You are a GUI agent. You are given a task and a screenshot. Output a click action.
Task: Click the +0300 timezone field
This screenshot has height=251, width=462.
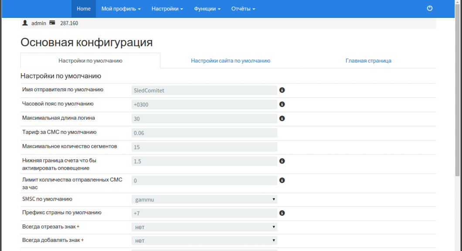[204, 104]
